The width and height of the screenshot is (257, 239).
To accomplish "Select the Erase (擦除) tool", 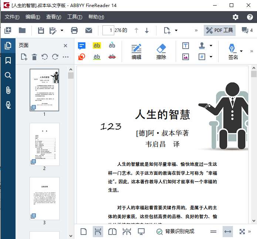I will pos(161,52).
